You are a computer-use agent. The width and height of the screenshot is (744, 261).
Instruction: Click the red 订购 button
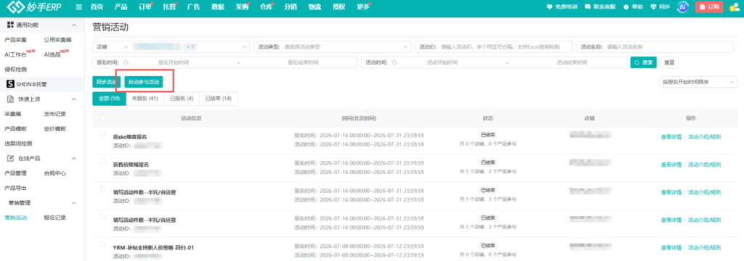[x=709, y=7]
